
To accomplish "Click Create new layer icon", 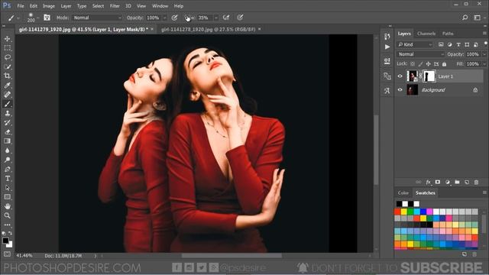I will [x=467, y=182].
